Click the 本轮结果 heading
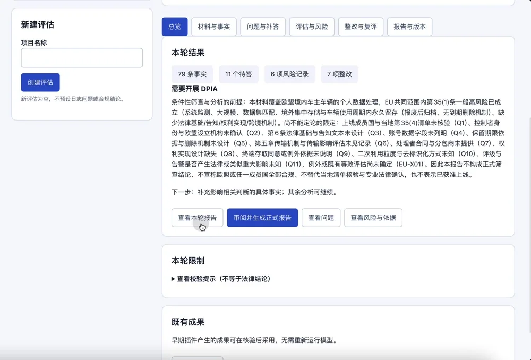Image resolution: width=531 pixels, height=360 pixels. pyautogui.click(x=188, y=53)
